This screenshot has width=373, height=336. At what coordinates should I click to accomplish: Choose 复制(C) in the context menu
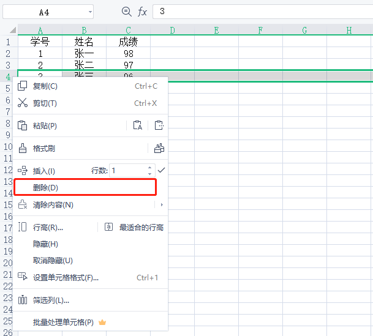(x=45, y=86)
